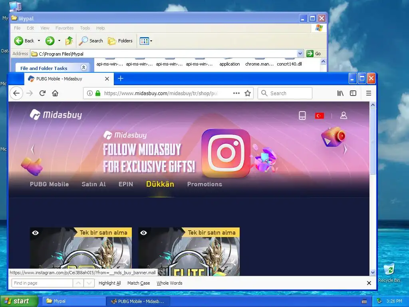Toggle the browser sidebar icon

(x=353, y=93)
